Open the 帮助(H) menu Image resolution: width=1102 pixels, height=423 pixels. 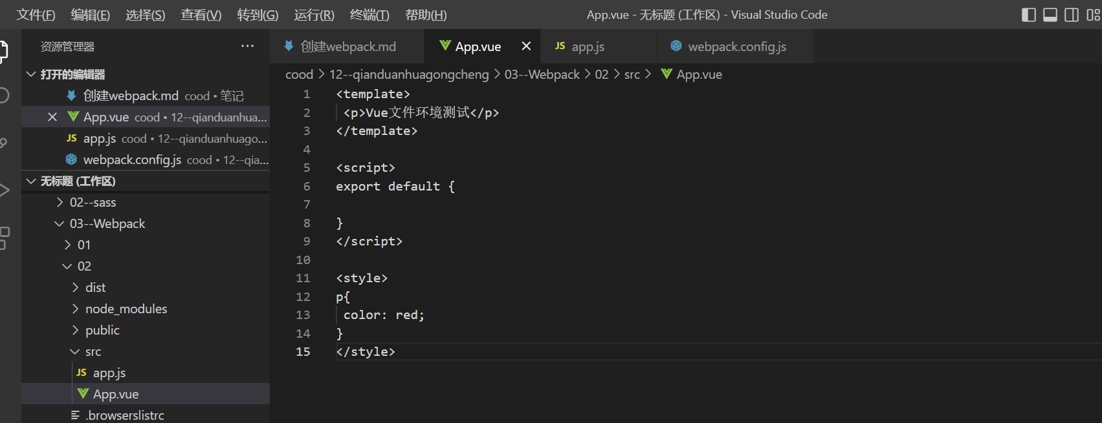pos(426,15)
